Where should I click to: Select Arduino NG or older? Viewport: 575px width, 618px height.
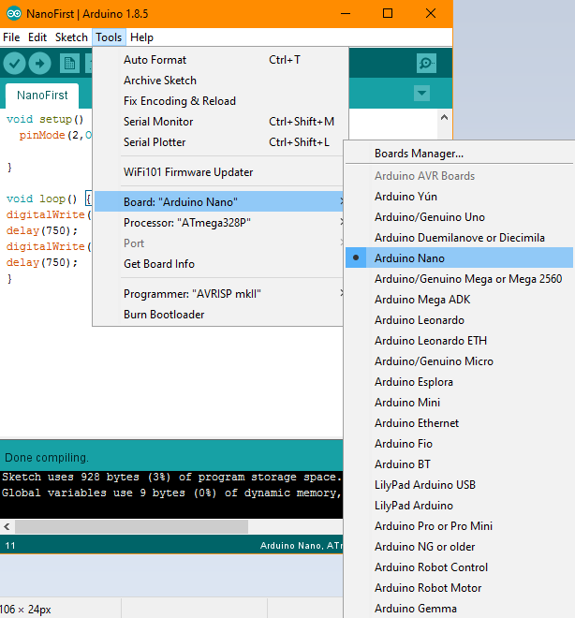(459, 547)
